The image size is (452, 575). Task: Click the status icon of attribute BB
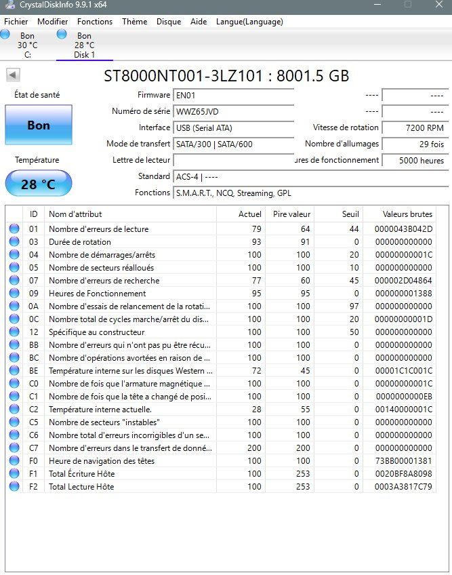click(x=14, y=344)
